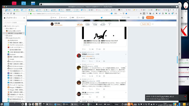Open the Pocket save icon in address bar

(123, 14)
